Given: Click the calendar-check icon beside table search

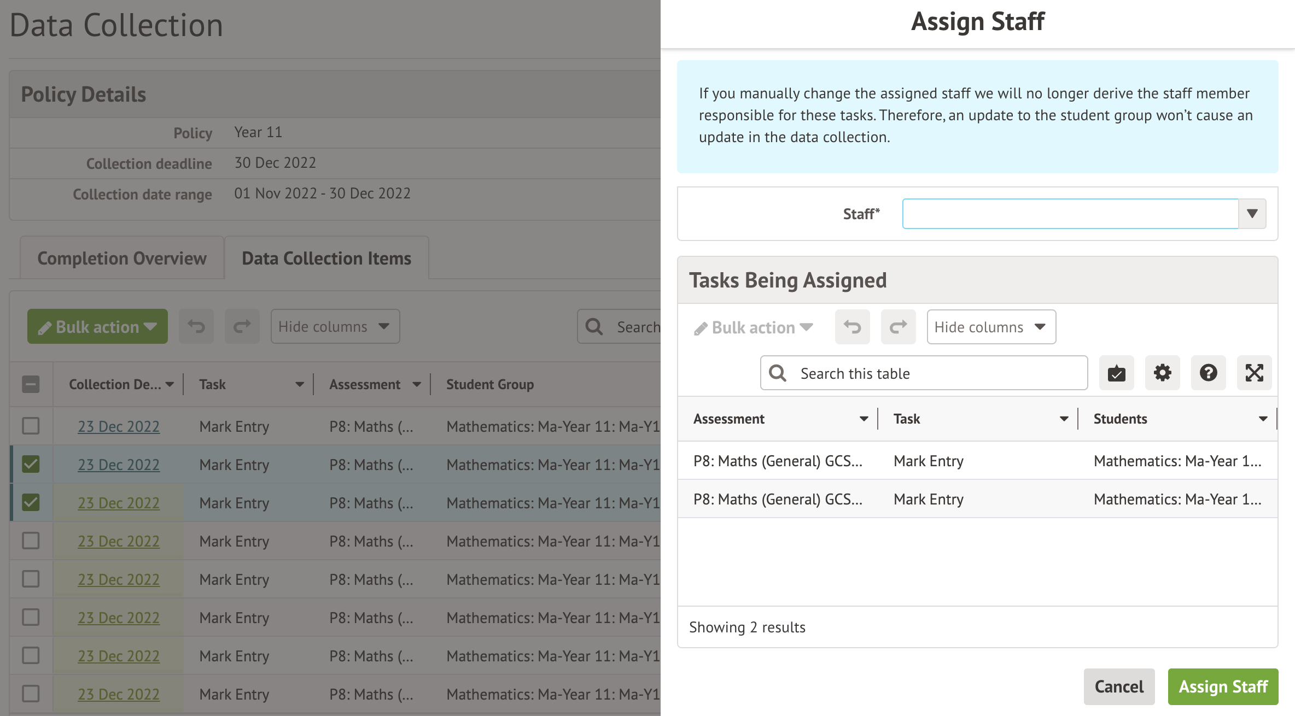Looking at the screenshot, I should tap(1116, 373).
